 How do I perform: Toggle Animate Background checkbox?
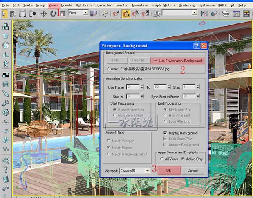(x=165, y=144)
